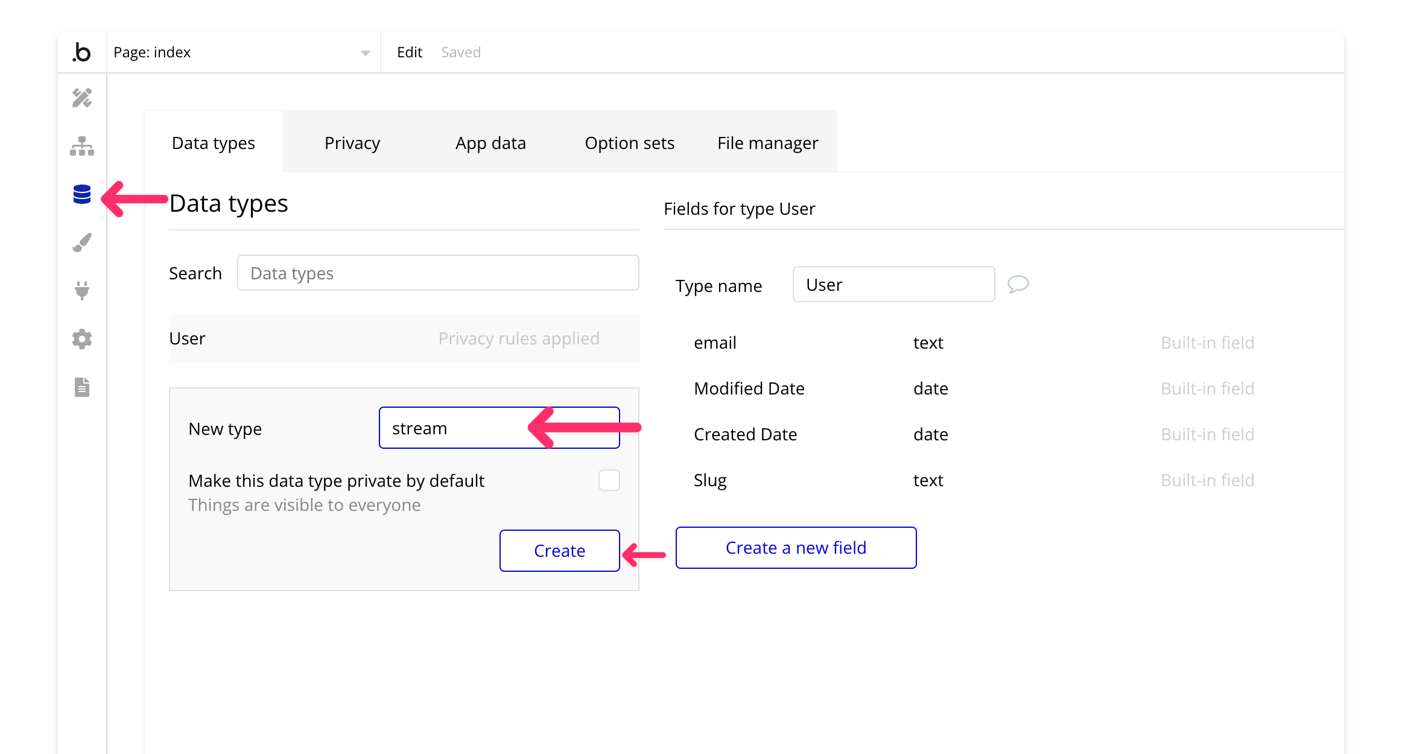
Task: Open the Settings gear icon
Action: click(82, 339)
